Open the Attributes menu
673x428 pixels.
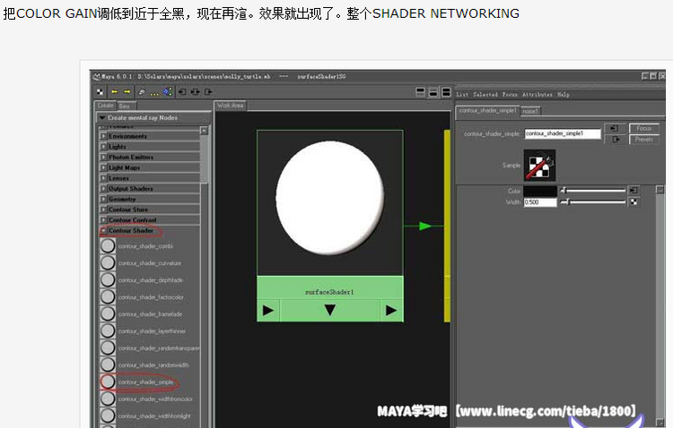coord(538,95)
